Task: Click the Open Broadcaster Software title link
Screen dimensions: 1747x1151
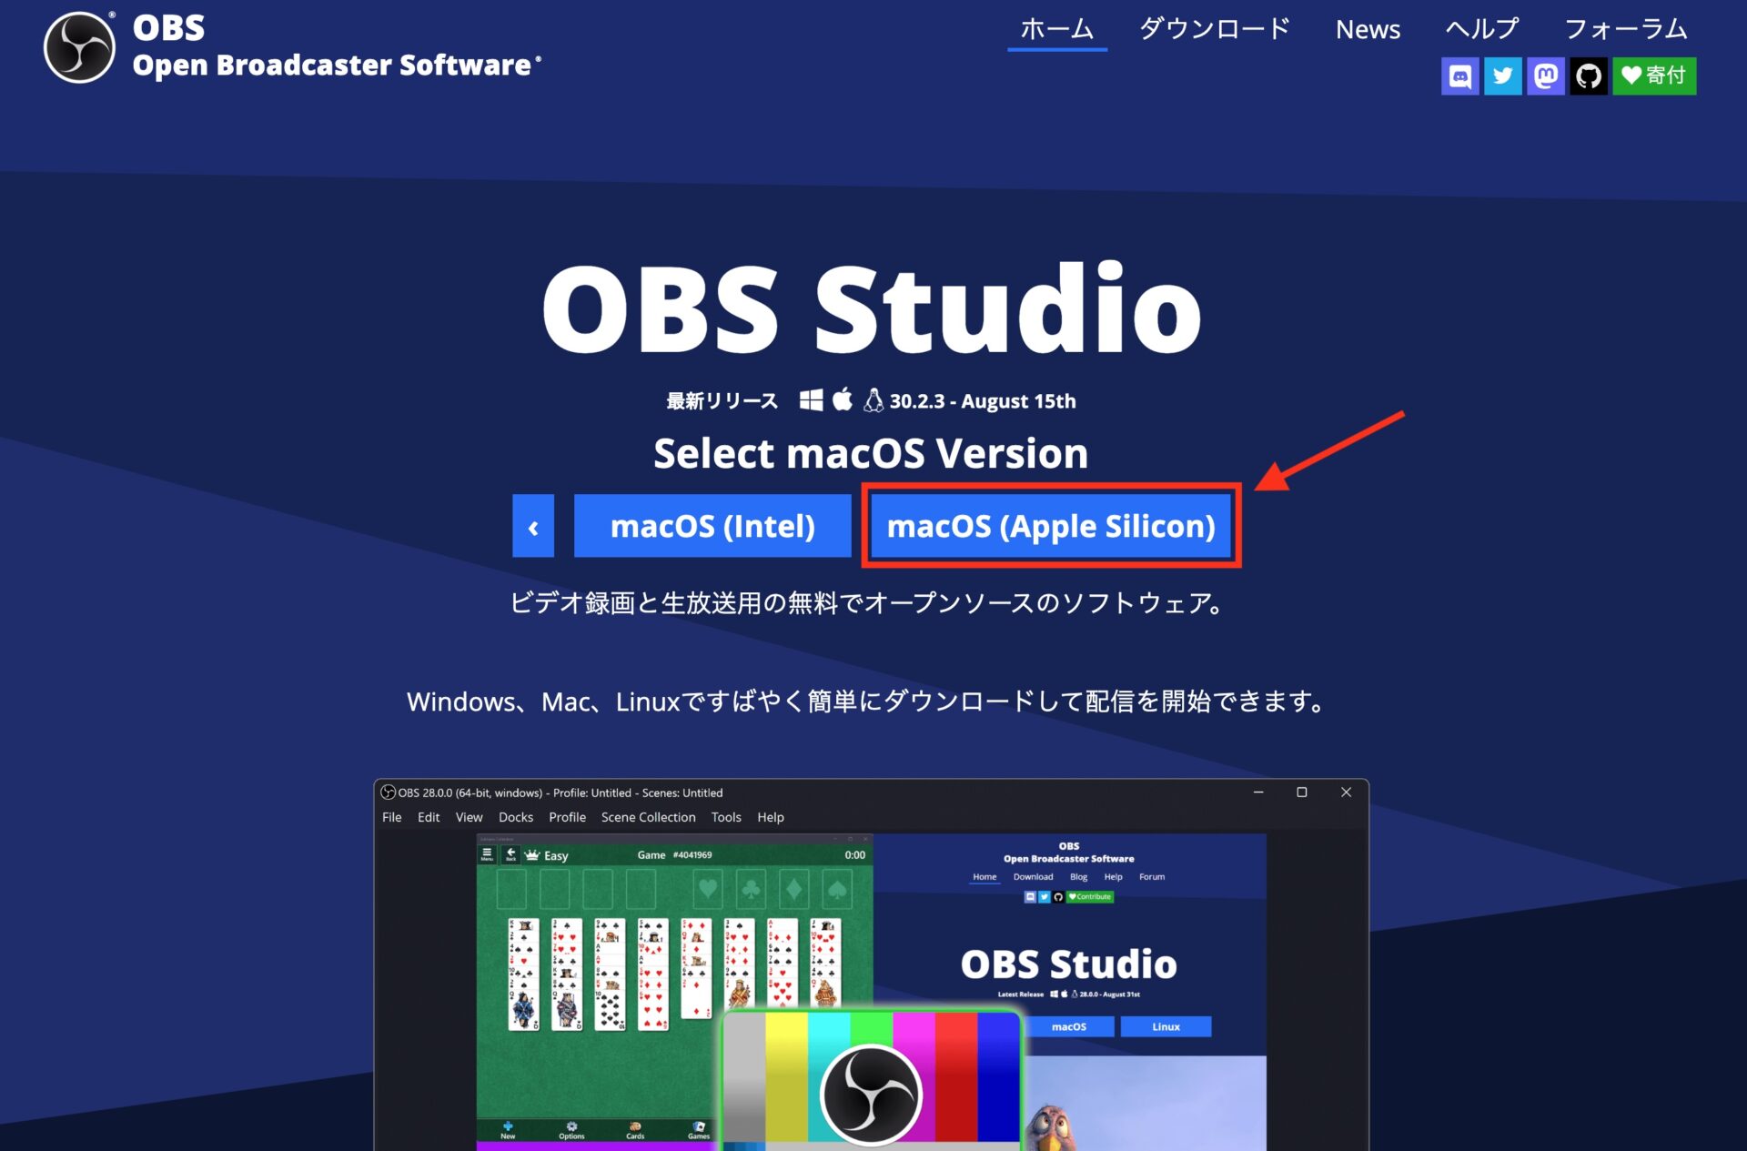Action: (337, 65)
